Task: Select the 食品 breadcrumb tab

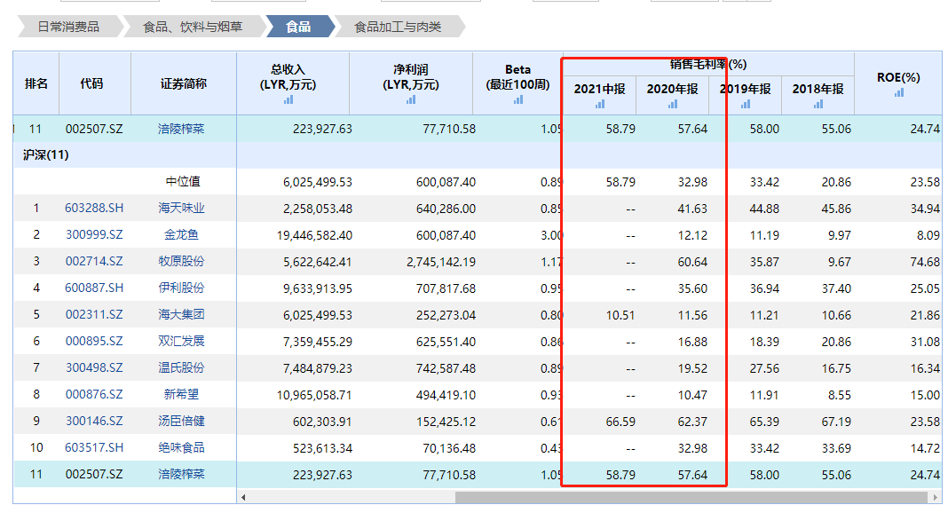Action: [298, 27]
